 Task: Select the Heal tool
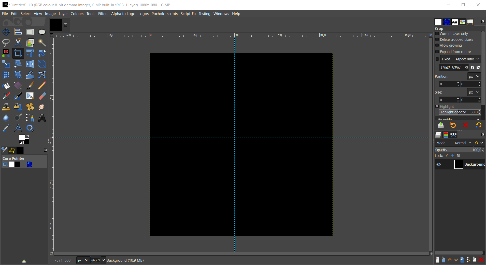pos(30,107)
